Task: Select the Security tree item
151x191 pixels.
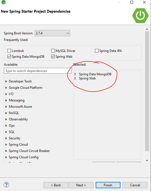Action: (x=15, y=138)
